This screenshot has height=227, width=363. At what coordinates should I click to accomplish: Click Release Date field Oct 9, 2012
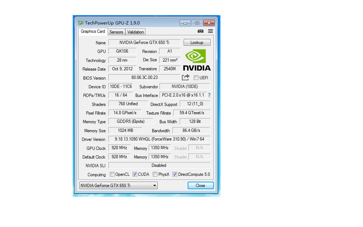(x=122, y=69)
